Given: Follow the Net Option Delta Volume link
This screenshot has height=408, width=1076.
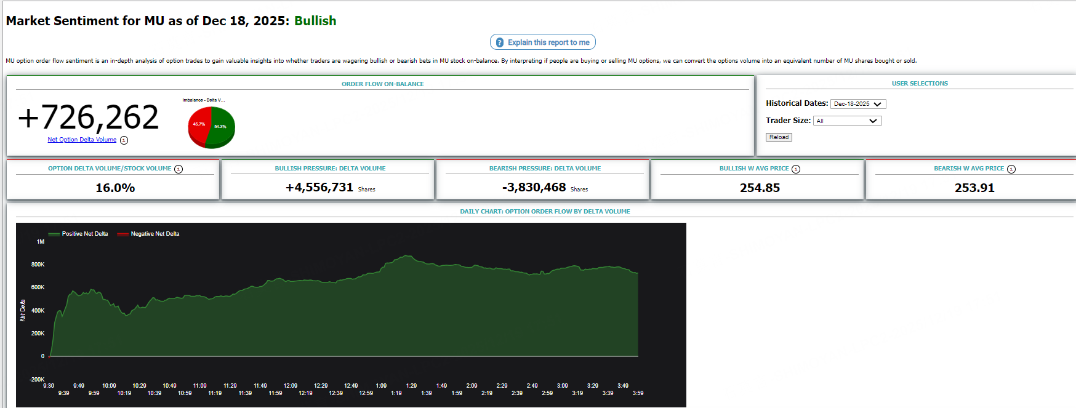Looking at the screenshot, I should [82, 140].
